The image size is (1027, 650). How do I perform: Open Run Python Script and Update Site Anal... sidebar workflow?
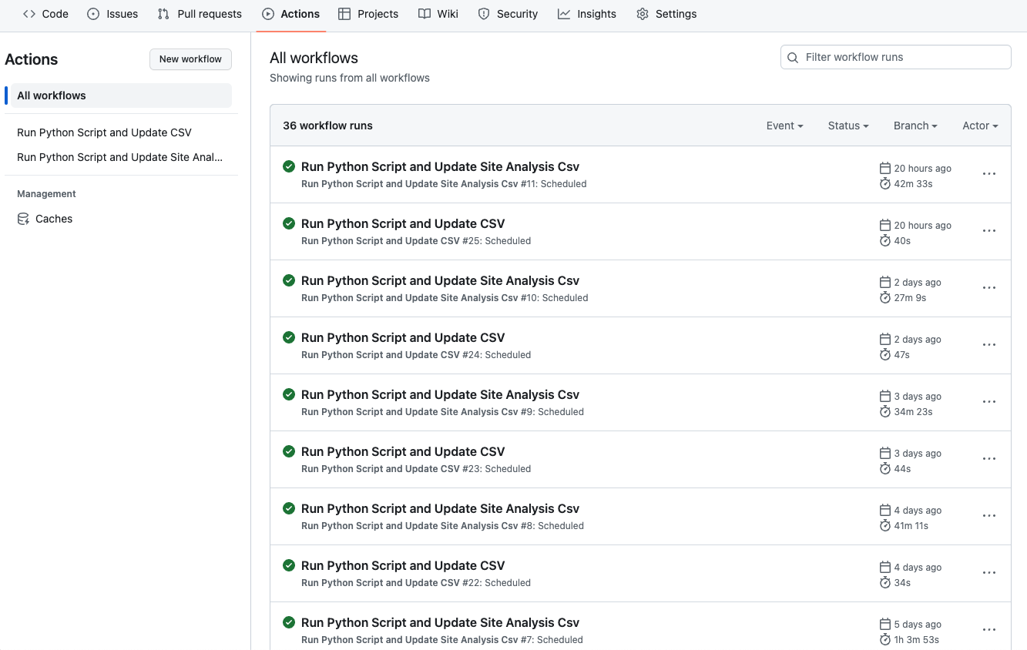[119, 157]
